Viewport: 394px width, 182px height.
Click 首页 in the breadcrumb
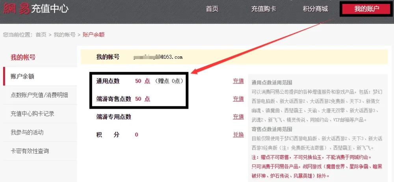click(41, 35)
